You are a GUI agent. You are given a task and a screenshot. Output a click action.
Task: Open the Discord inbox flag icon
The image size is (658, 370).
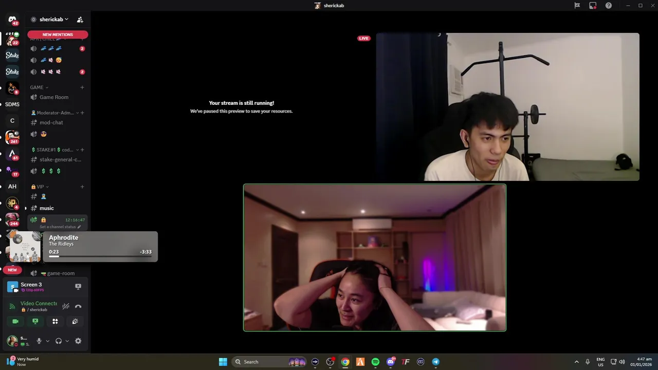577,6
